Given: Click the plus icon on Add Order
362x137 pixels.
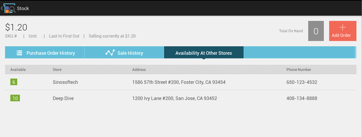Looking at the screenshot, I should [x=343, y=28].
